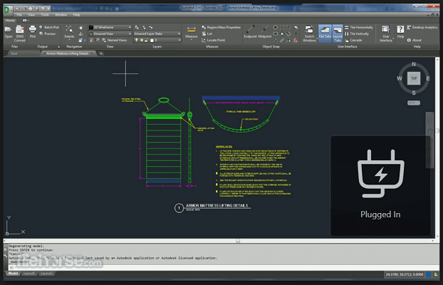Screen dimensions: 443x285
Task: Click the TOP face of the ViewCube
Action: point(414,78)
